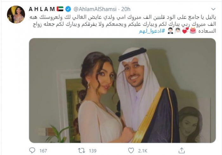Open the tweet via 20h timestamp

pyautogui.click(x=126, y=9)
